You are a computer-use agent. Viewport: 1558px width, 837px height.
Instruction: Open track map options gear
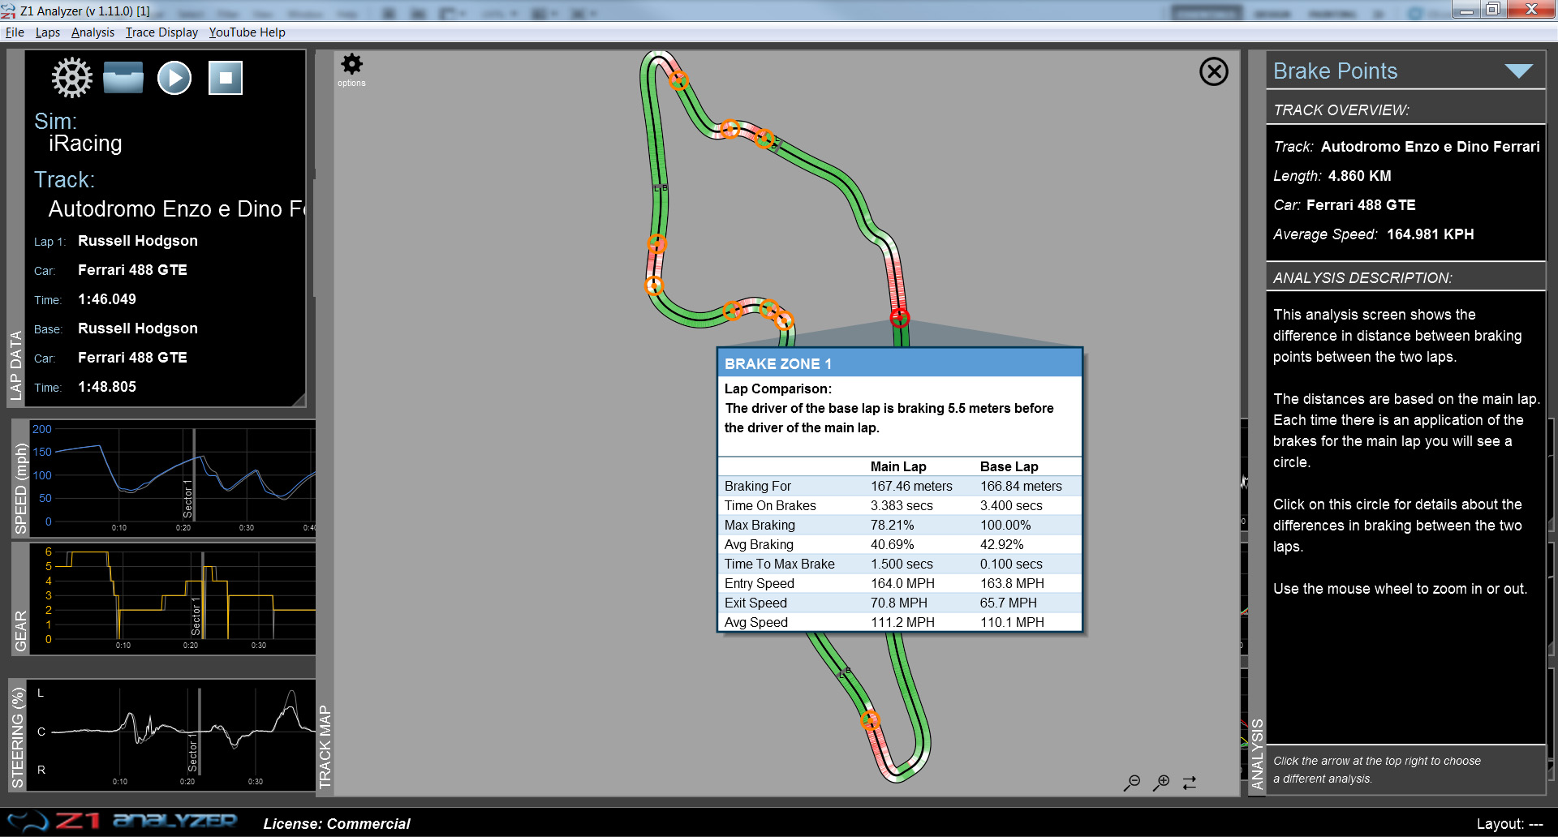[351, 64]
